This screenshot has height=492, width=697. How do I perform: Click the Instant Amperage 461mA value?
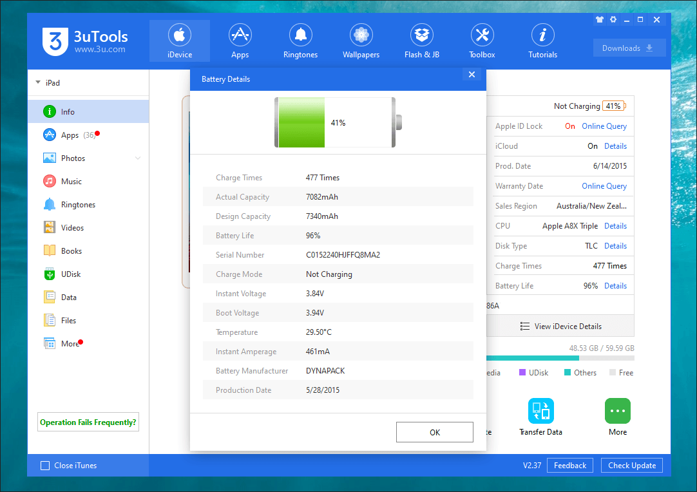(x=318, y=351)
